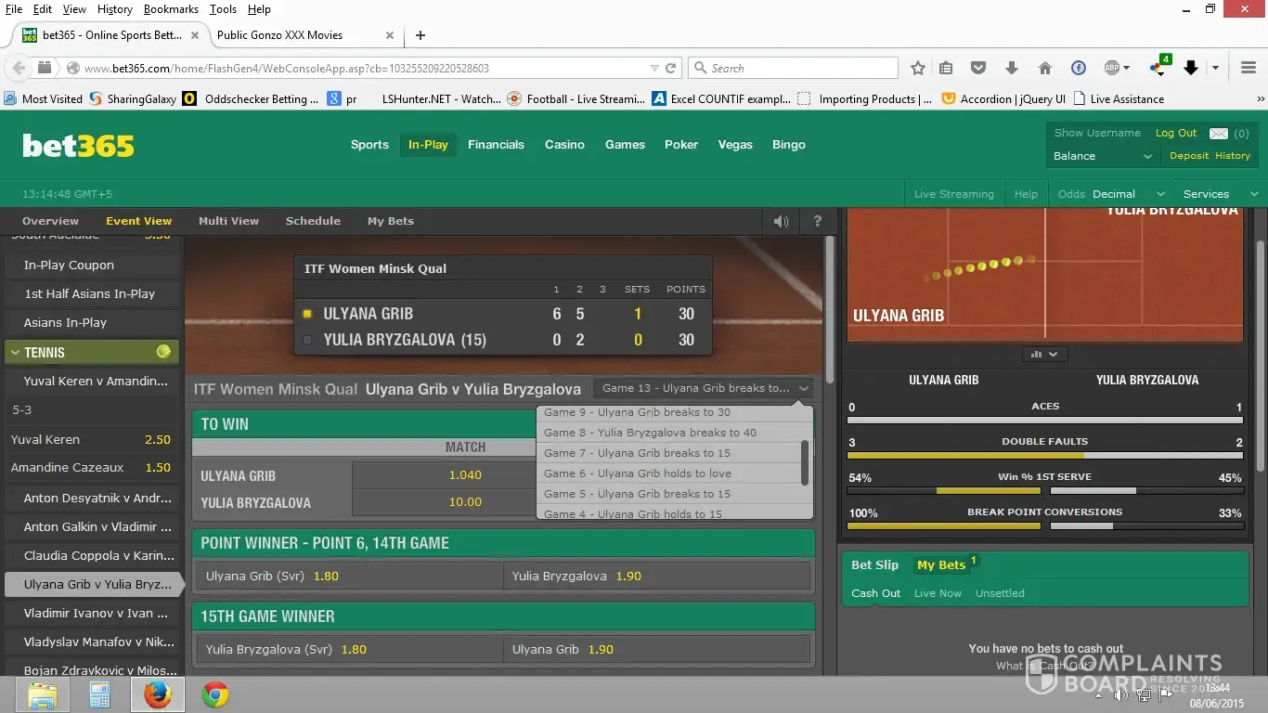This screenshot has height=713, width=1268.
Task: Switch to the Multi View tab
Action: pyautogui.click(x=228, y=221)
